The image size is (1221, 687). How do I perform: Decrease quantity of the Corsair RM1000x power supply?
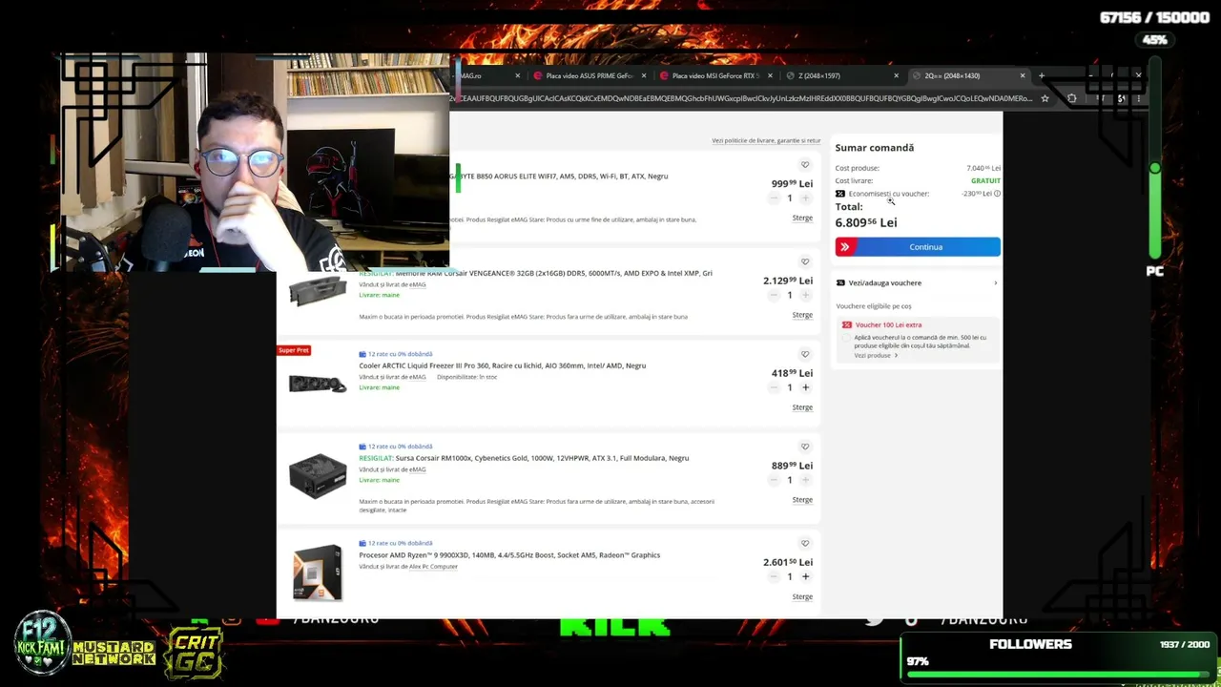click(x=774, y=480)
